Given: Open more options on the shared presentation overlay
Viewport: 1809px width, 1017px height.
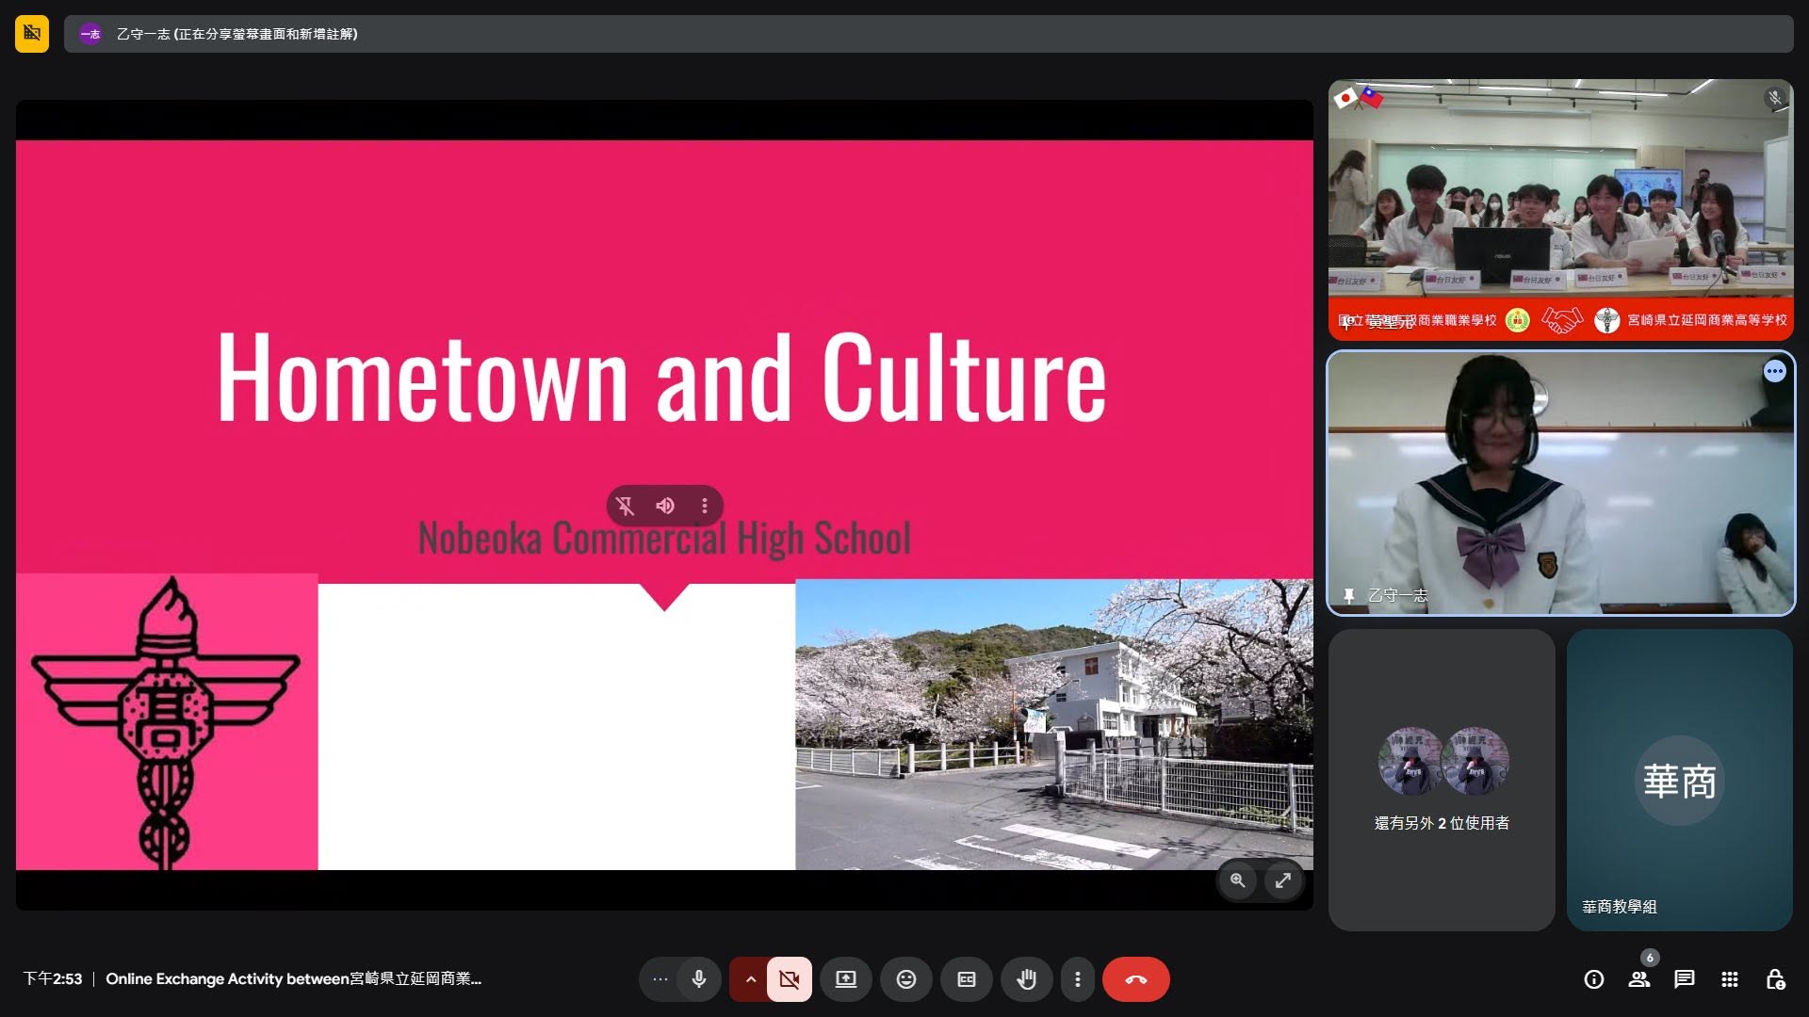Looking at the screenshot, I should [x=705, y=506].
